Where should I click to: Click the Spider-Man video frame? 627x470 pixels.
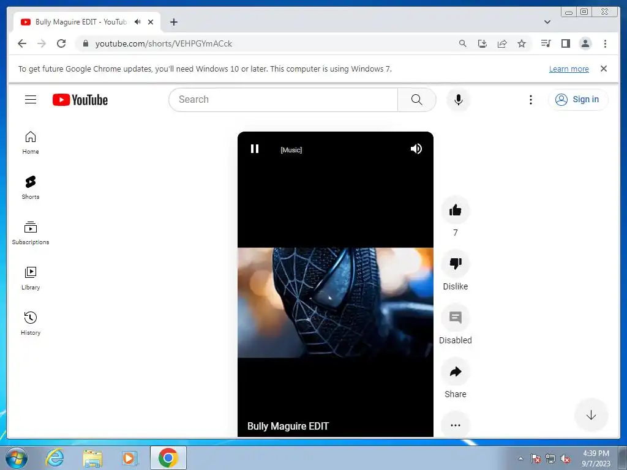[335, 302]
